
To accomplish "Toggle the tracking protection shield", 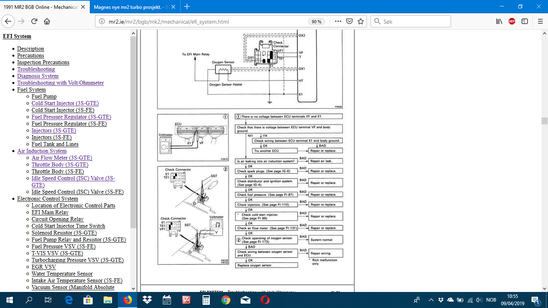I will (x=350, y=21).
